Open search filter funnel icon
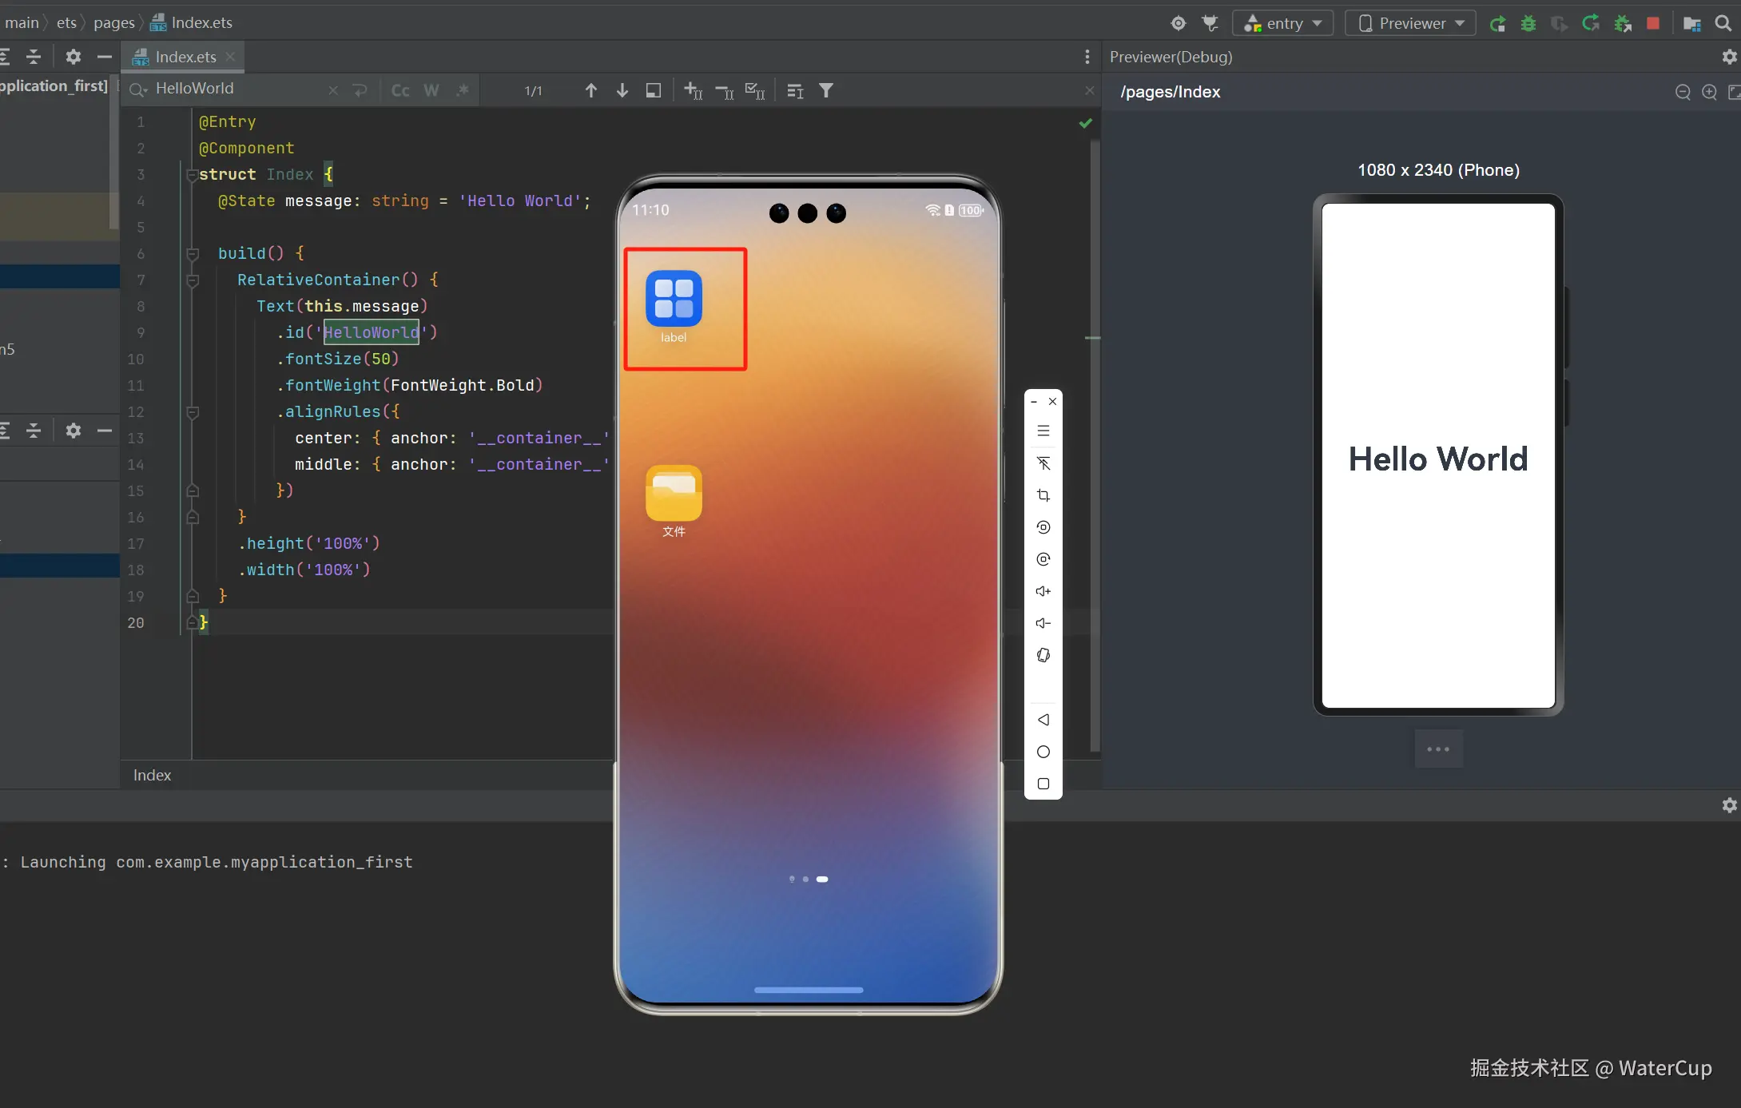The image size is (1741, 1108). coord(826,90)
